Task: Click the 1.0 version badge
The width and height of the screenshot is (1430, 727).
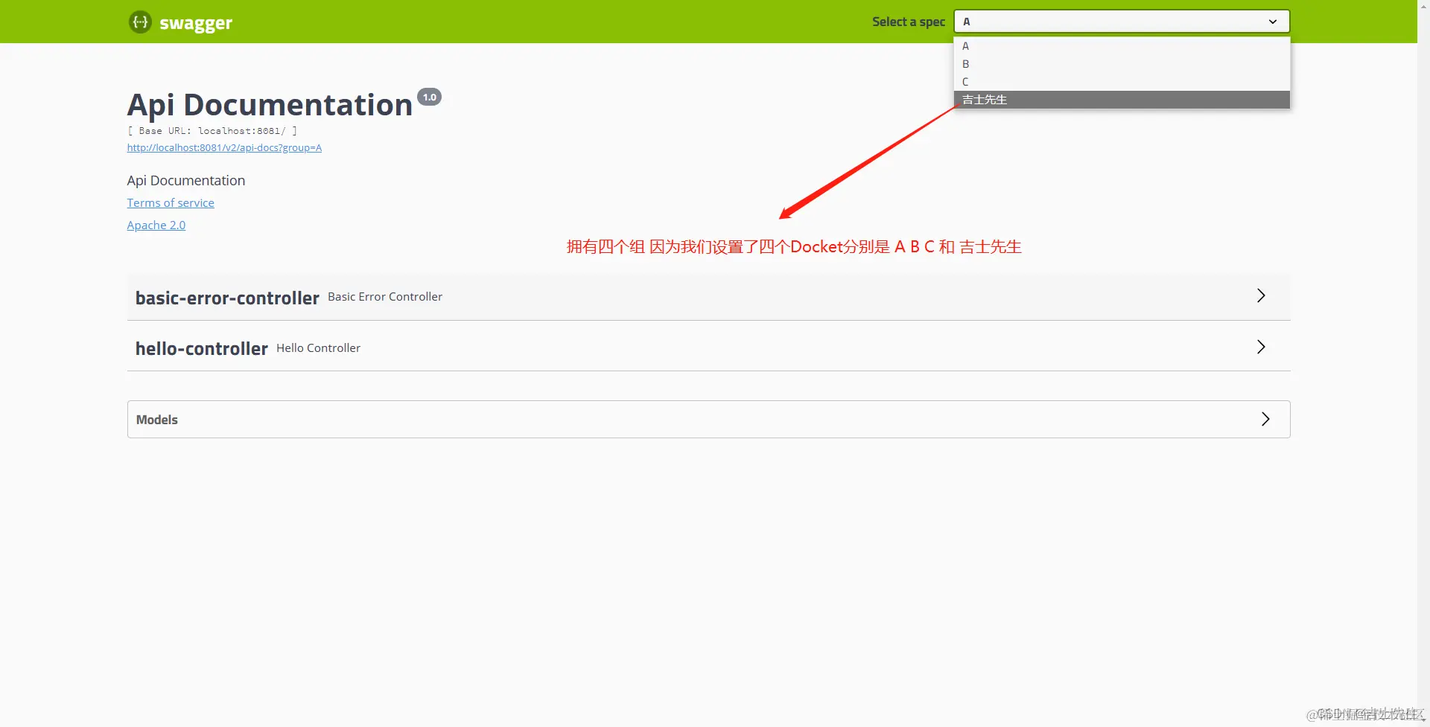Action: point(430,97)
